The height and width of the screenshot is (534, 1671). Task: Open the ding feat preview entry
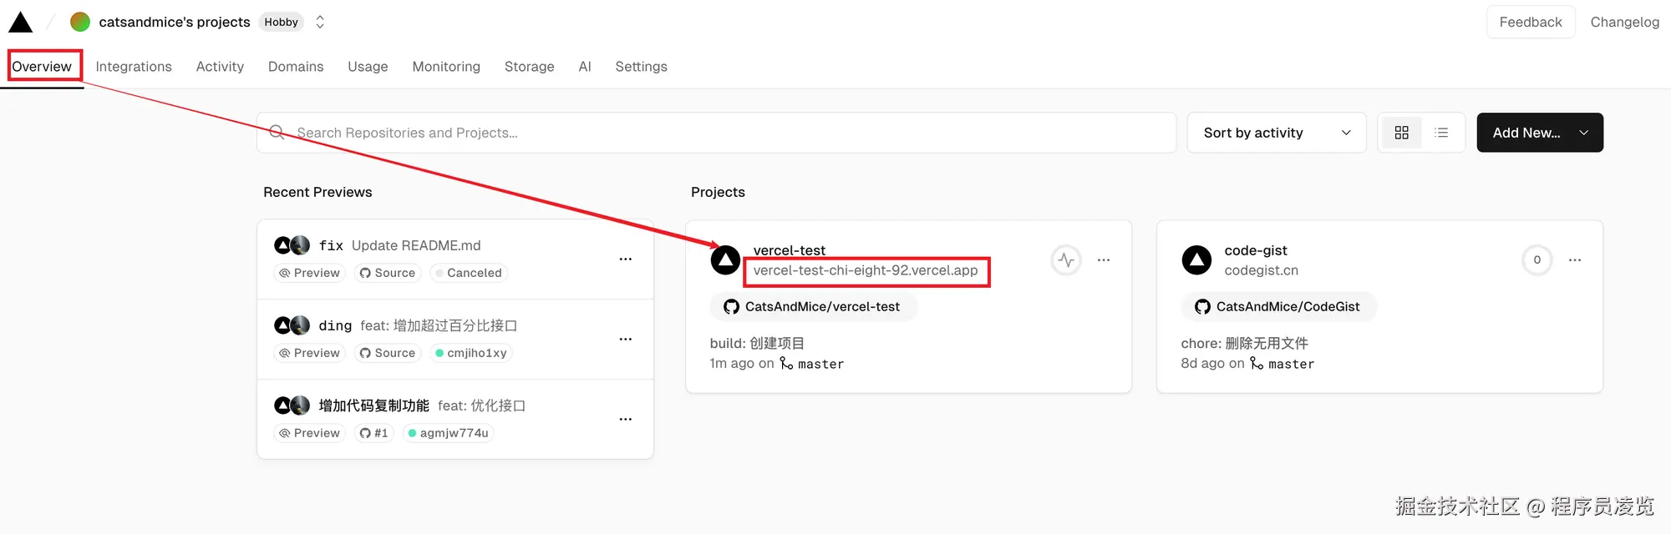point(418,325)
